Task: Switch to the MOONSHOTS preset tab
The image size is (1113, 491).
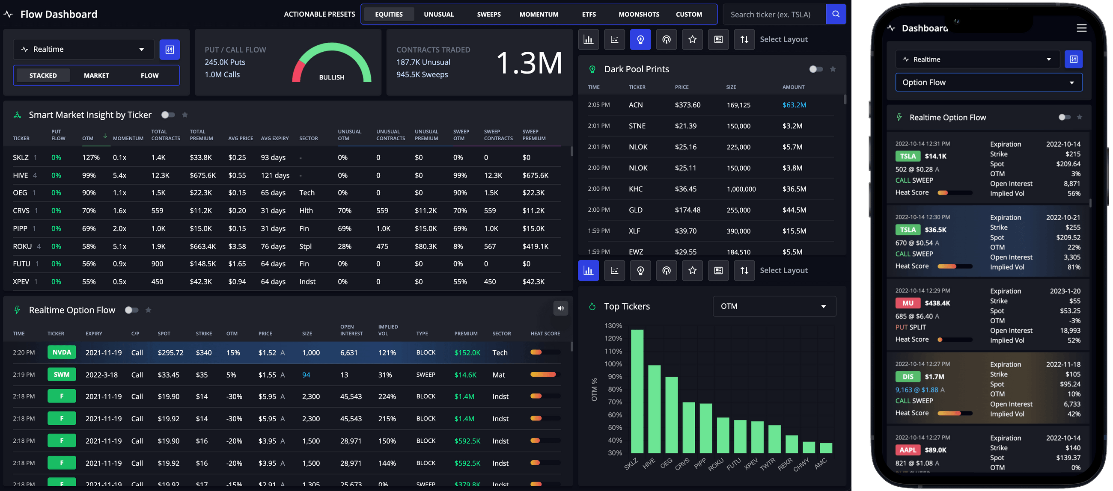Action: pyautogui.click(x=639, y=14)
